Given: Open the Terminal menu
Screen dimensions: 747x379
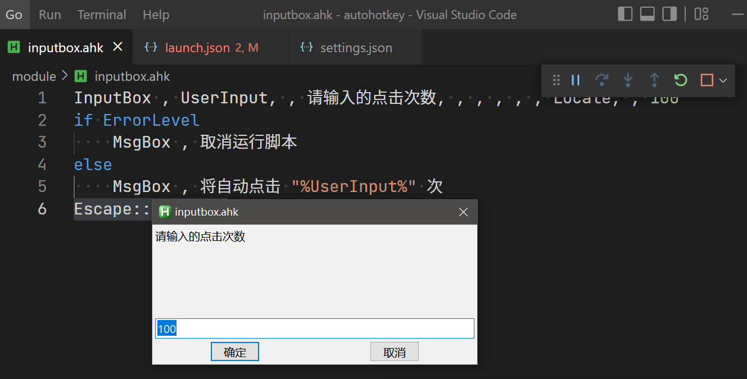Looking at the screenshot, I should tap(101, 15).
